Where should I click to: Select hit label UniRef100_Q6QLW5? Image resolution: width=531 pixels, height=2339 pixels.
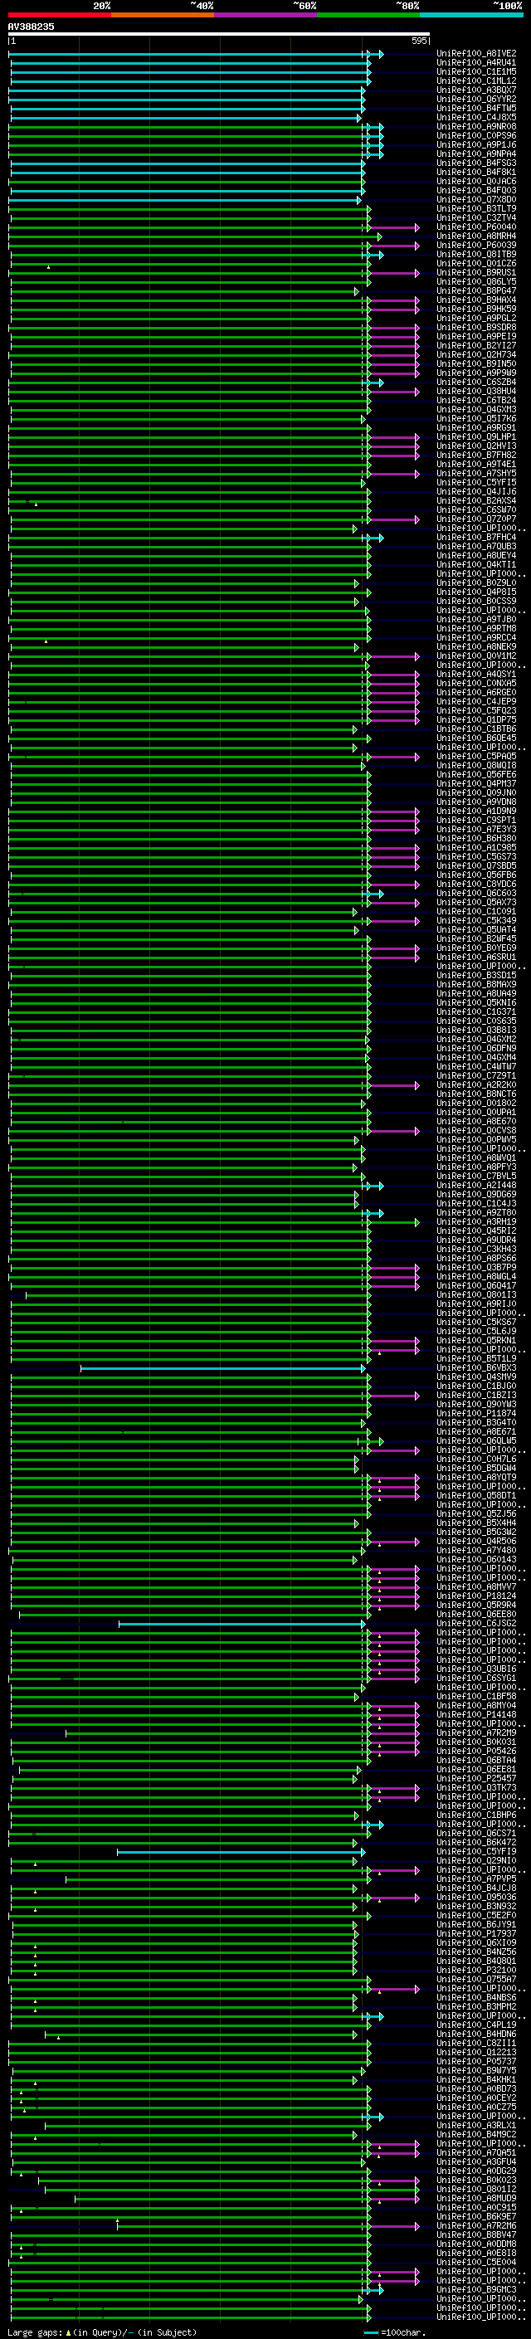476,1441
